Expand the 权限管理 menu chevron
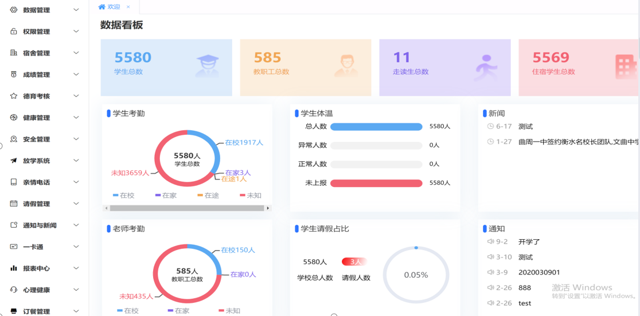This screenshot has width=640, height=316. 76,32
